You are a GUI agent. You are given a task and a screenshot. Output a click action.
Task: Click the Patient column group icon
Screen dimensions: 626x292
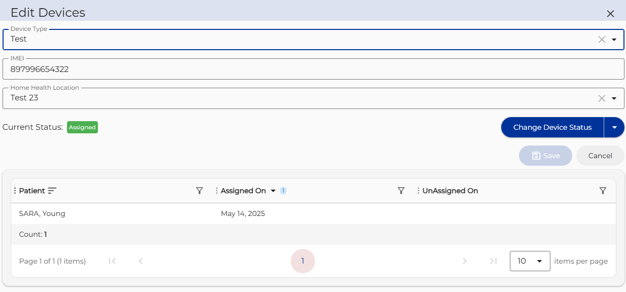tap(52, 191)
